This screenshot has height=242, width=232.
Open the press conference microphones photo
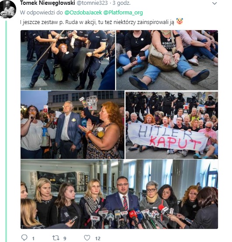click(119, 194)
